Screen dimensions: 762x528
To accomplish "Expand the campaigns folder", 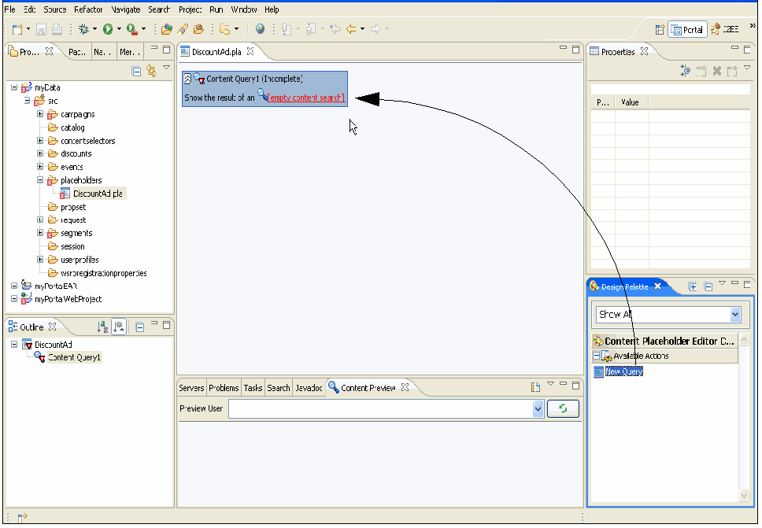I will pos(40,114).
